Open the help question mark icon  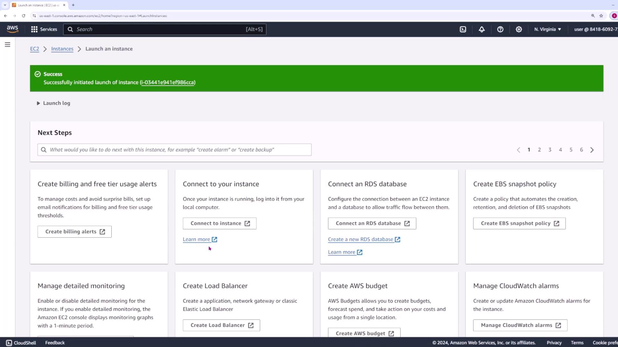pos(500,29)
